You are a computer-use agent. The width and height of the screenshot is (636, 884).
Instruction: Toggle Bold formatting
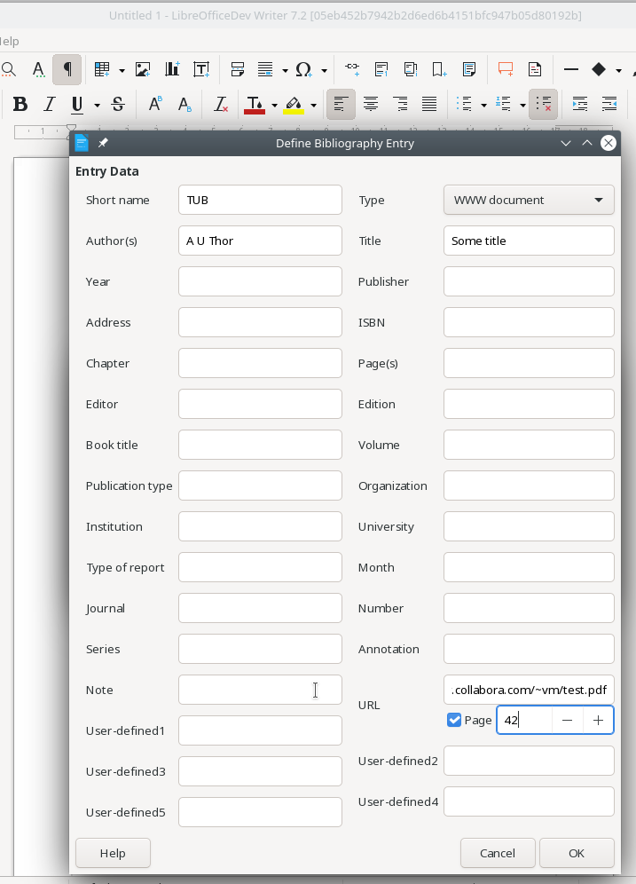pos(20,105)
